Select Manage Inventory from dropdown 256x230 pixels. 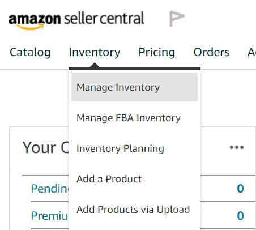coord(135,87)
